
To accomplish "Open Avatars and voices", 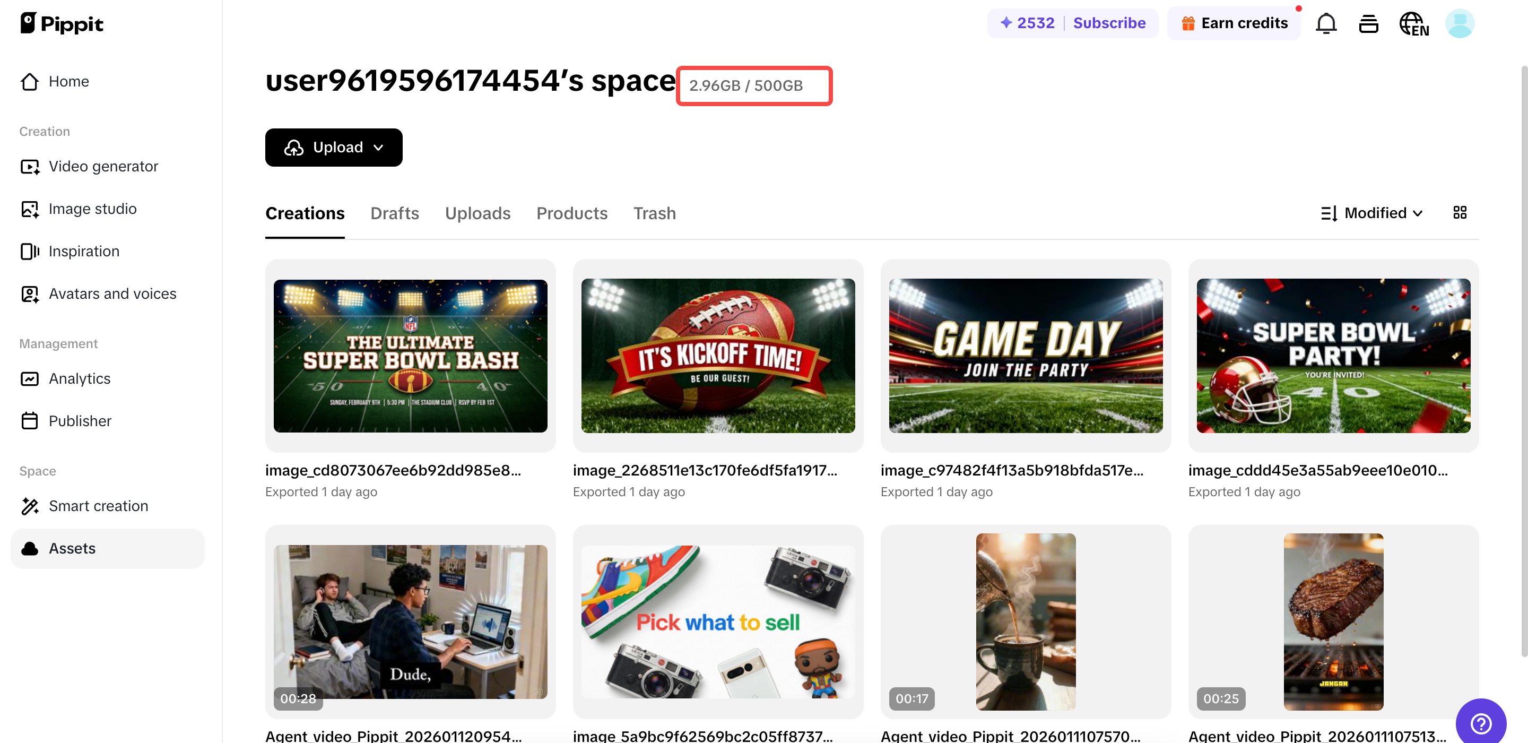I will pyautogui.click(x=111, y=293).
